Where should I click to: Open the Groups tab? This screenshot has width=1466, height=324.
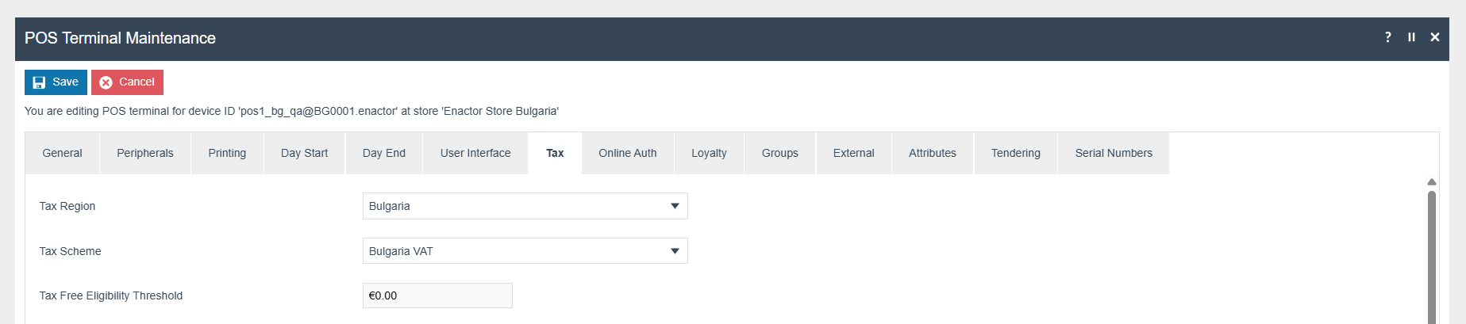[779, 153]
